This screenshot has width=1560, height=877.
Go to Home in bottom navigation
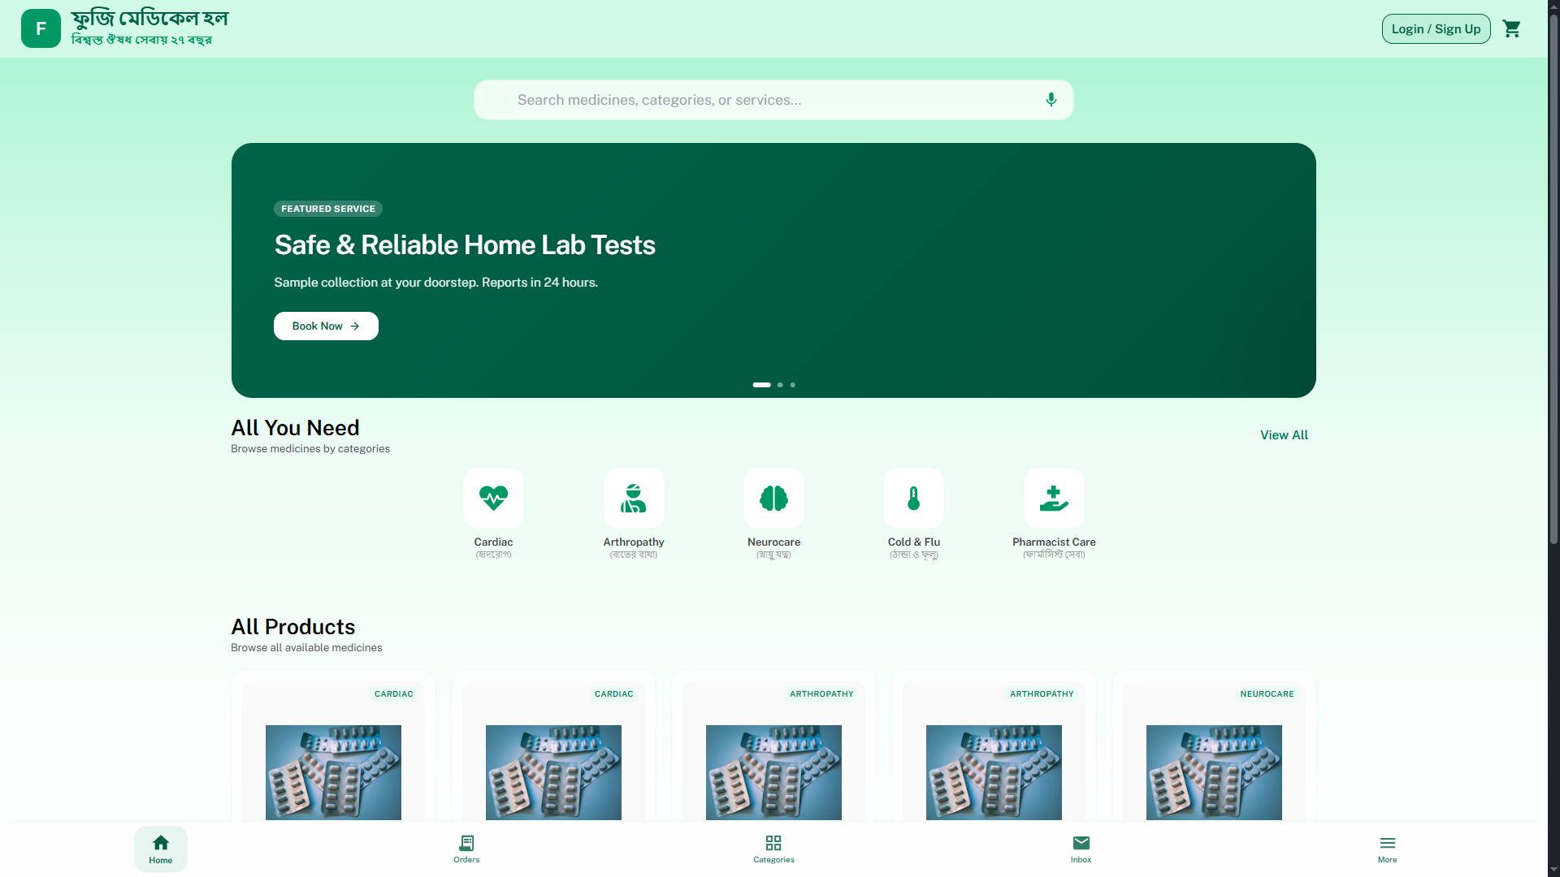point(161,849)
